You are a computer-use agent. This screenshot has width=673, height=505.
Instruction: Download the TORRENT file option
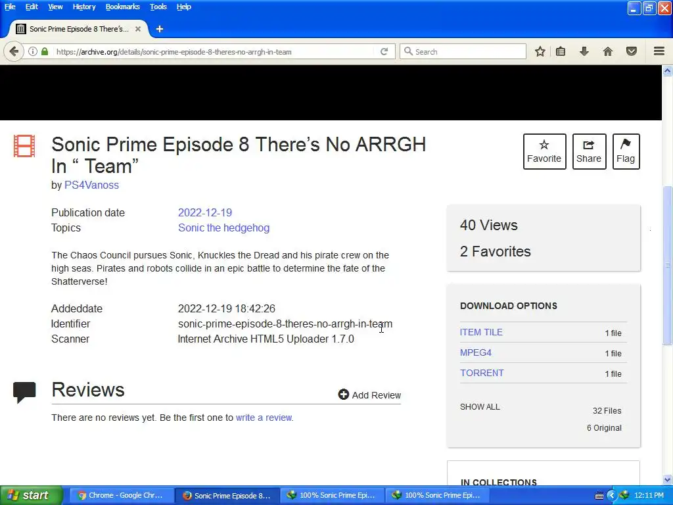[482, 373]
